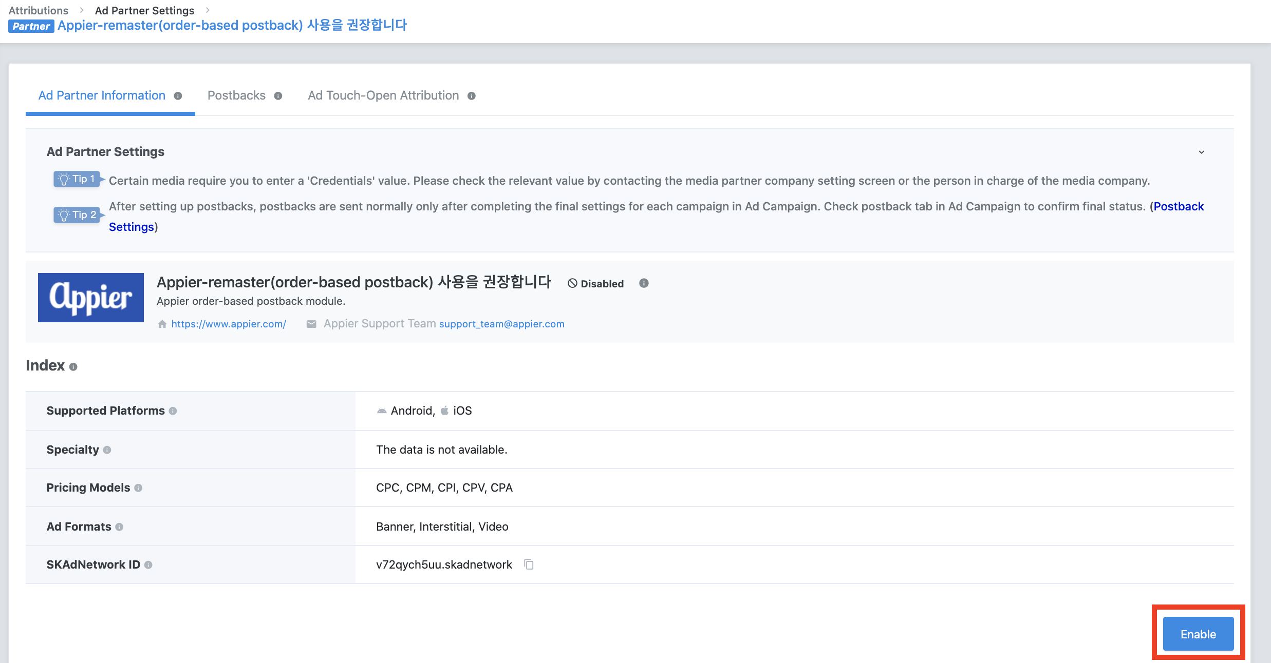Click the support_team@appier.com email link
1271x663 pixels.
pos(501,324)
